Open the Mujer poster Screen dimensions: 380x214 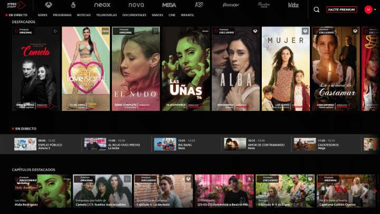click(x=286, y=69)
